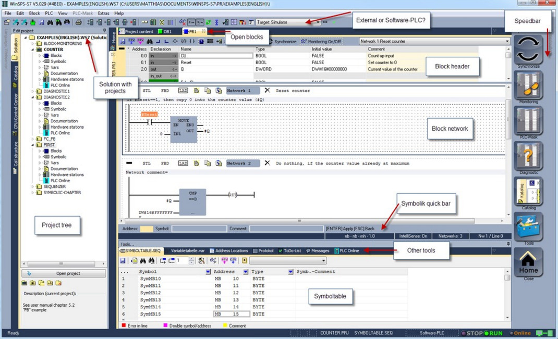Open the Catalog panel from the Speedbar

click(528, 192)
